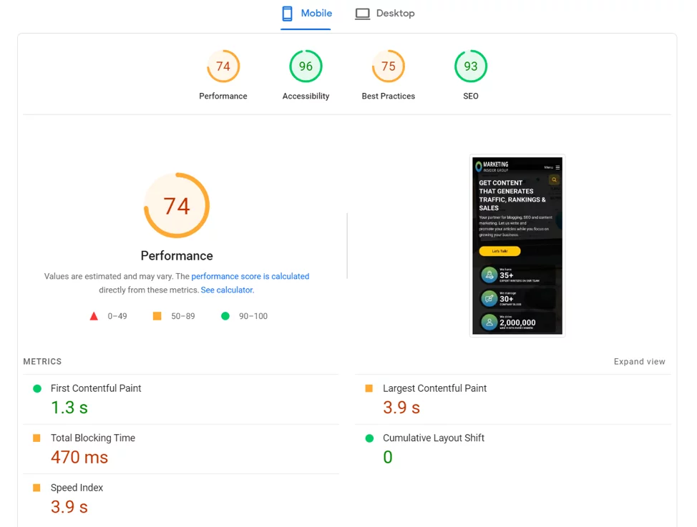Click the First Contentful Paint metric label
The width and height of the screenshot is (697, 527).
click(x=96, y=388)
